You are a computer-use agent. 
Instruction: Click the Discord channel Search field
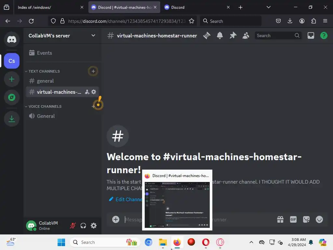278,35
